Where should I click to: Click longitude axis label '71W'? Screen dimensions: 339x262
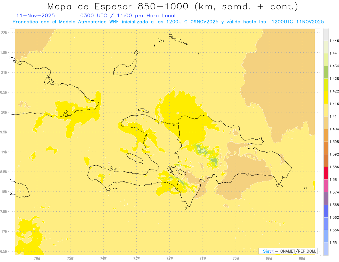coord(203,258)
